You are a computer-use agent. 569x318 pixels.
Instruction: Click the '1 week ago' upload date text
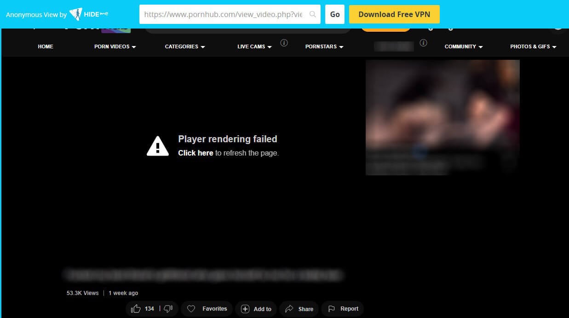(123, 293)
